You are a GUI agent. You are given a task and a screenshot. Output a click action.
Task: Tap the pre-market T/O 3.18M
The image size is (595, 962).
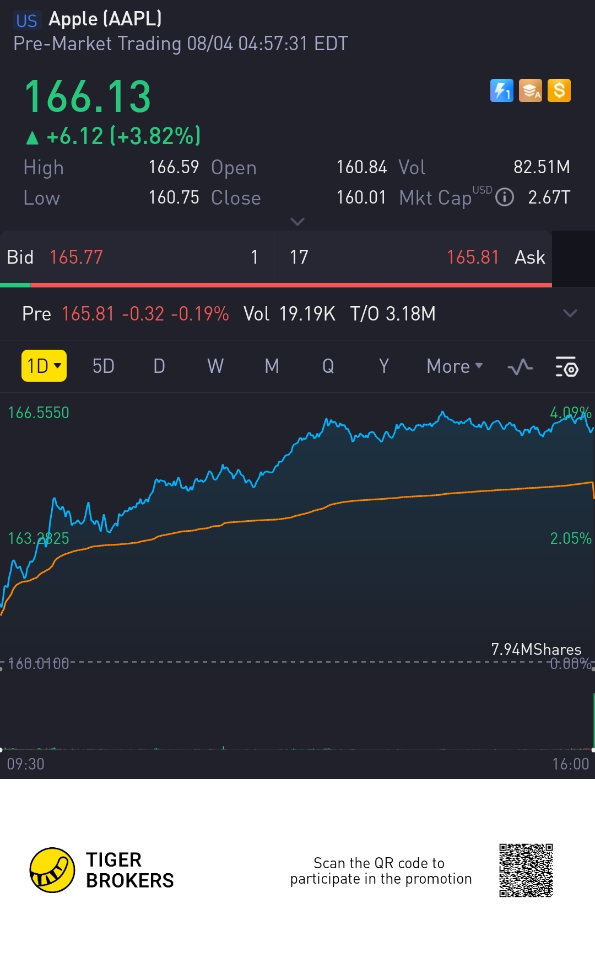click(x=393, y=314)
